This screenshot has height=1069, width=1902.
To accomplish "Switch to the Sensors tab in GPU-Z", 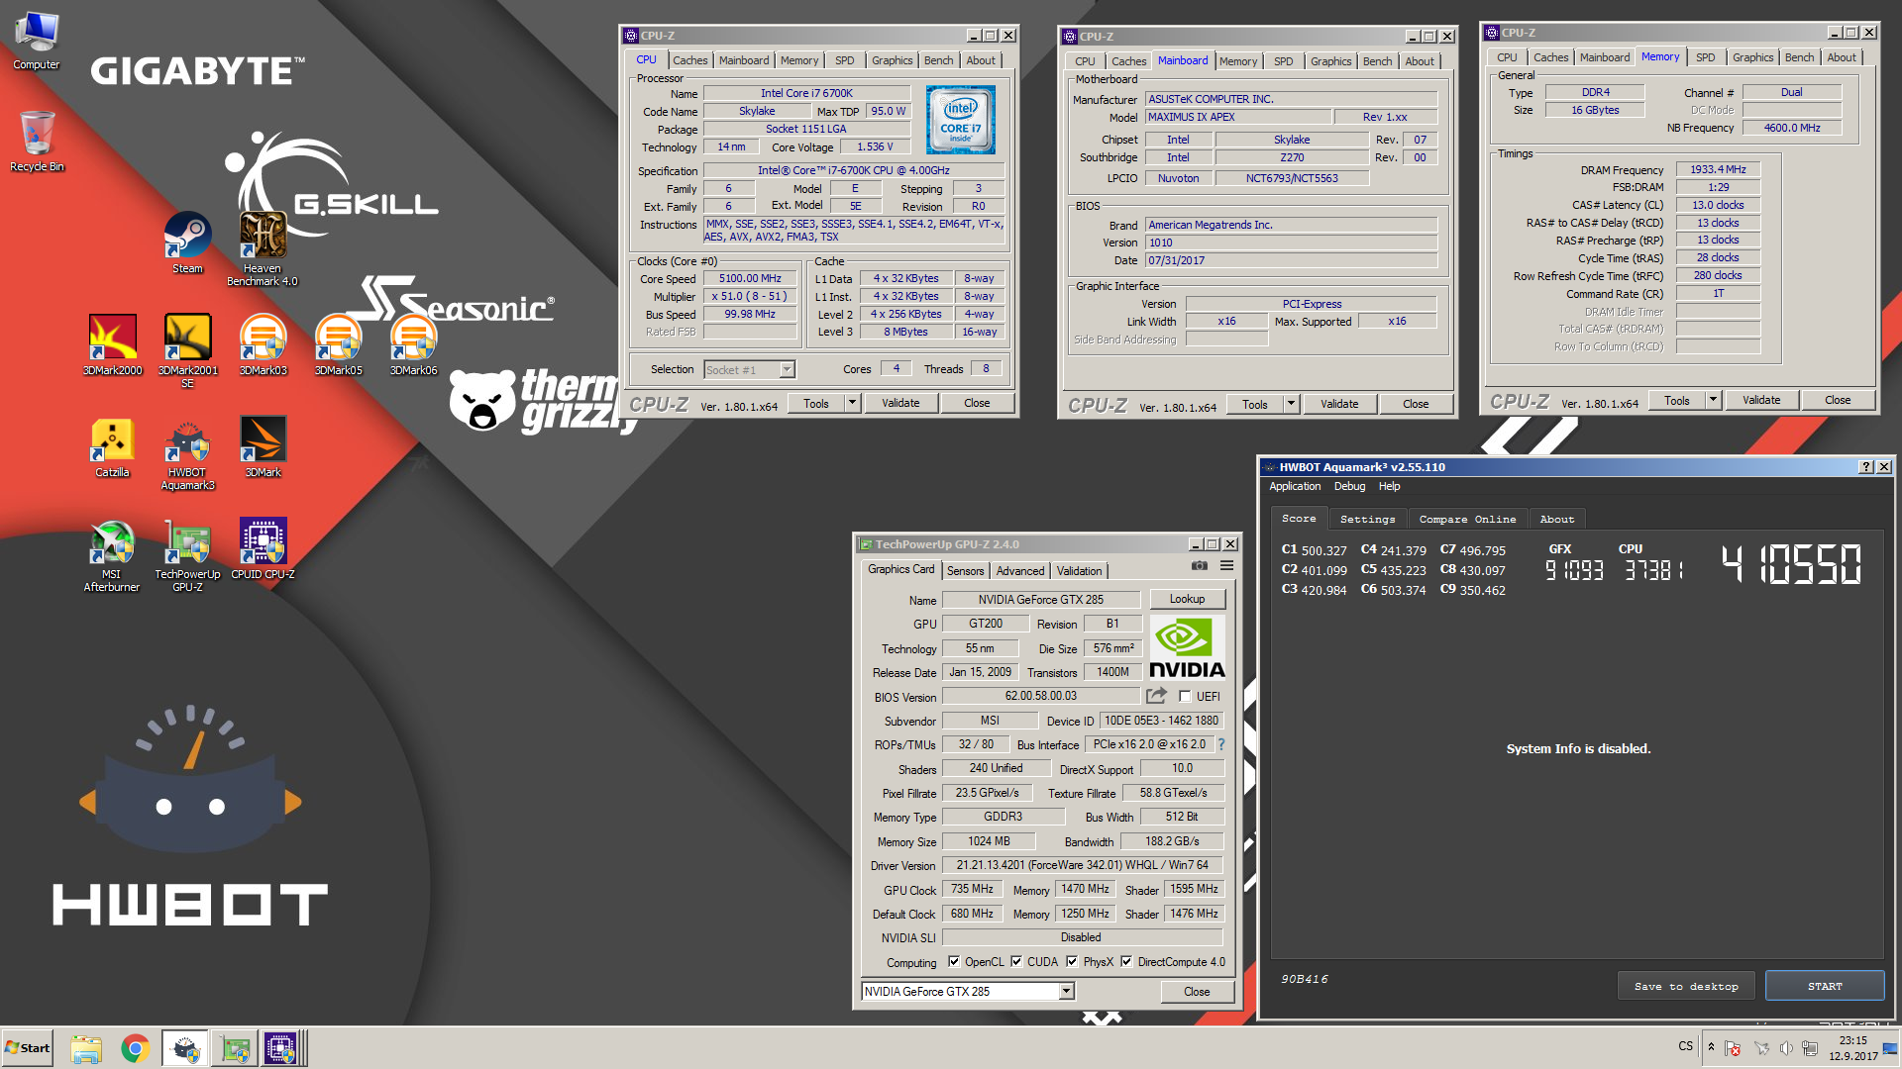I will 965,571.
